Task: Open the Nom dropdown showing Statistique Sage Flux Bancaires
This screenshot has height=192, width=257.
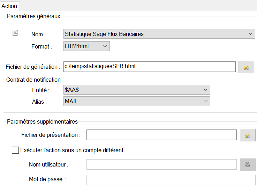Action: coord(159,34)
